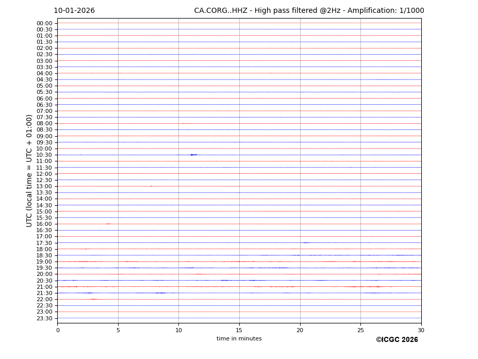Click the blue event on the 17:30 trace
478x359 pixels.
pyautogui.click(x=306, y=242)
